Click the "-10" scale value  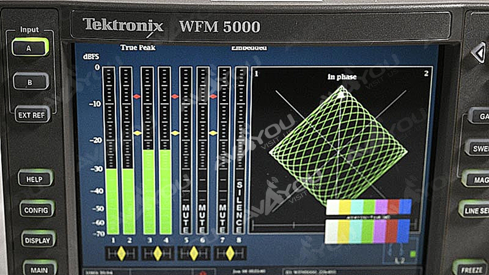coord(95,103)
